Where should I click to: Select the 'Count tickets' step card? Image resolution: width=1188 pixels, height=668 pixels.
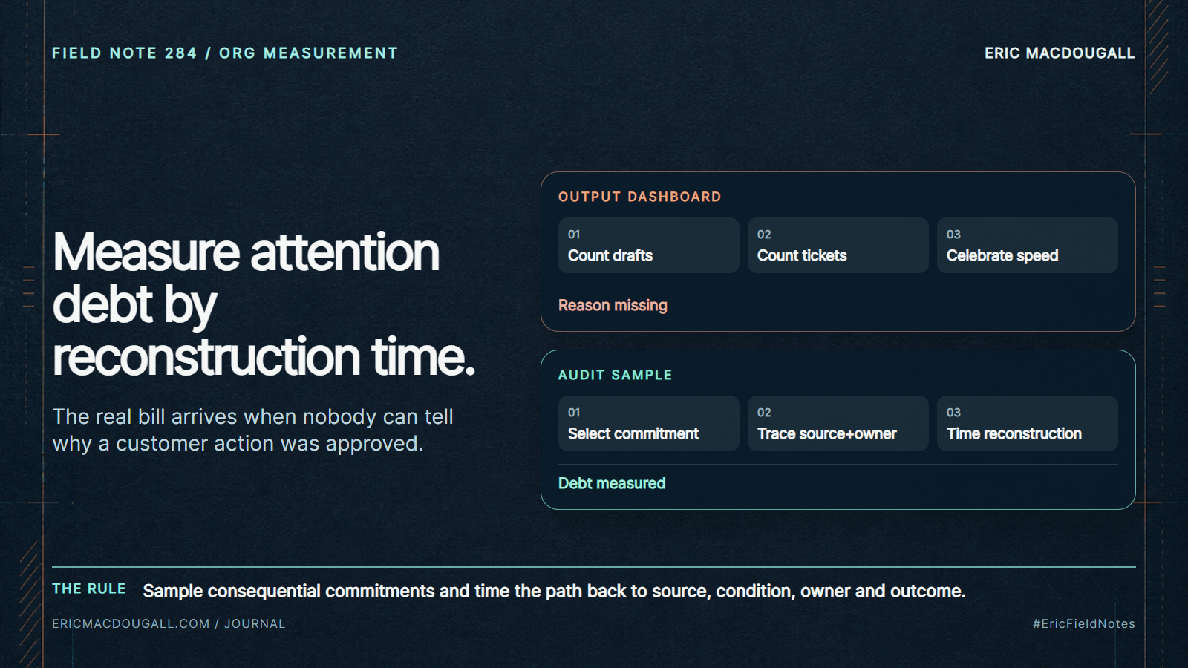838,245
